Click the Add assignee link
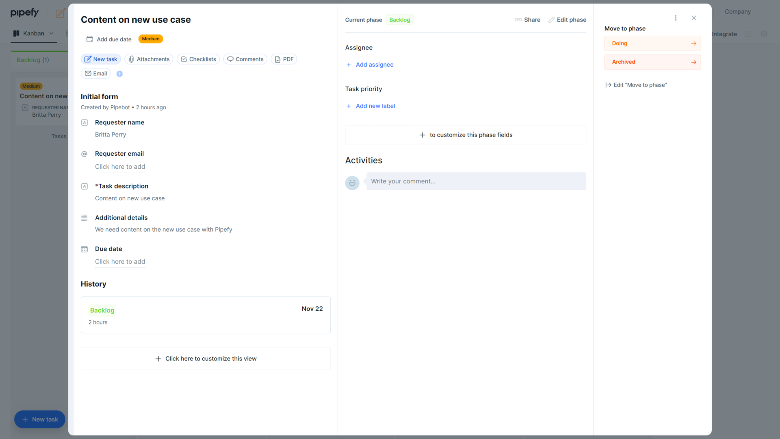This screenshot has width=780, height=439. coord(374,65)
